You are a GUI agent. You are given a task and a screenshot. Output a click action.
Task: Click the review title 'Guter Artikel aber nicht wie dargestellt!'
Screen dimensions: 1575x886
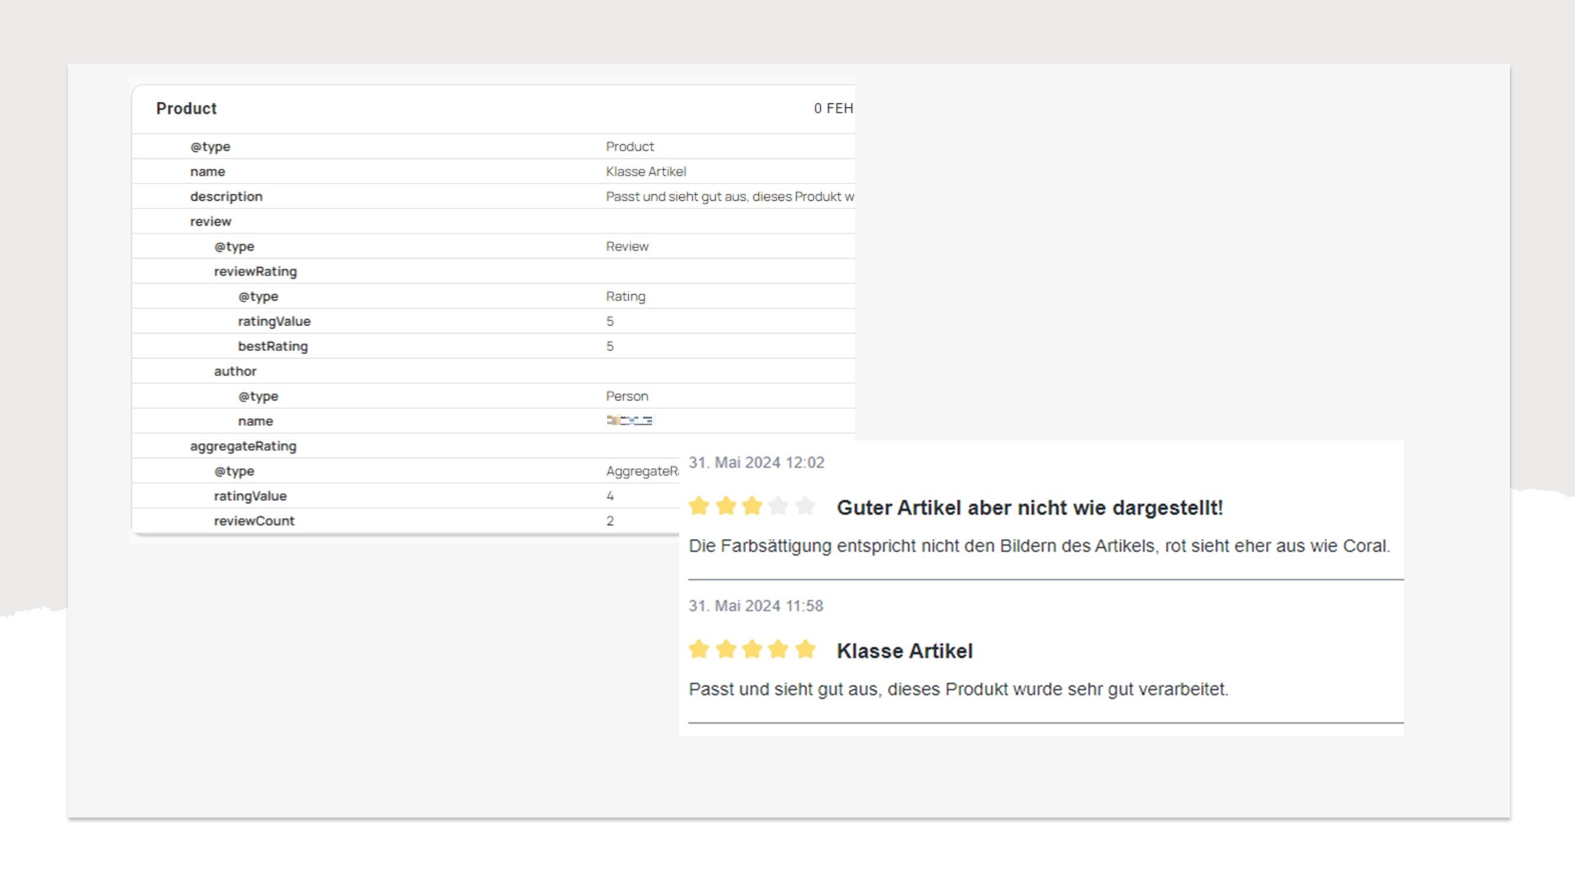coord(1029,507)
